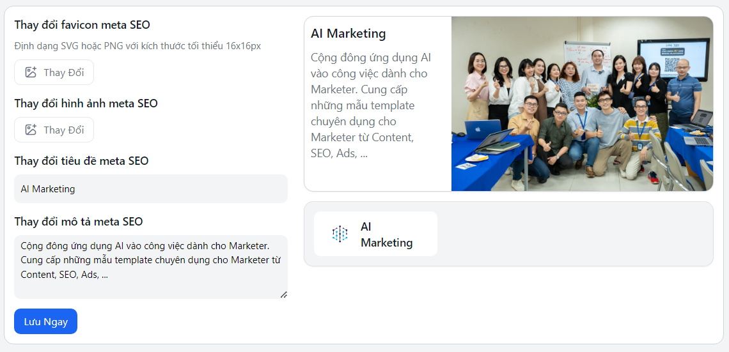
Task: Click the empty gray area of the tab preview panel
Action: [576, 234]
